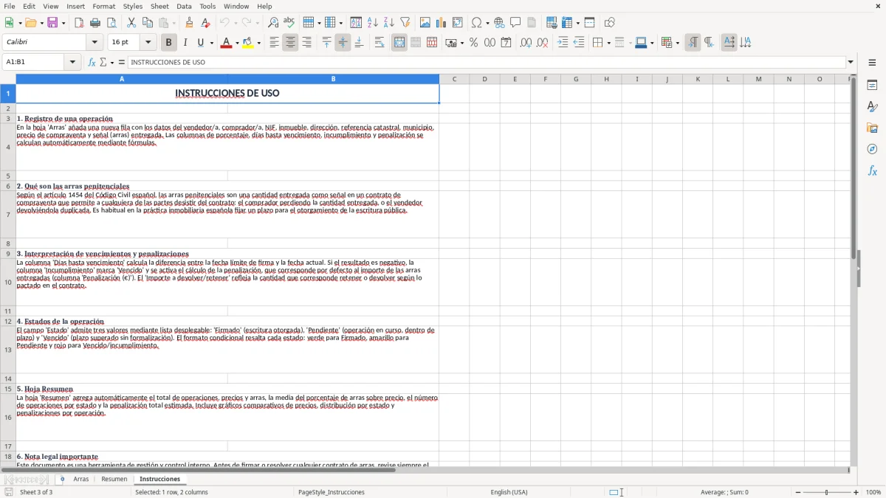Screen dimensions: 886x498
Task: Format cell as date
Action: (x=506, y=43)
